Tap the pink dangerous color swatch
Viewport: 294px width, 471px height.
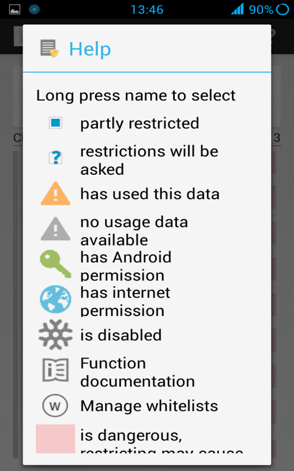coord(55,439)
